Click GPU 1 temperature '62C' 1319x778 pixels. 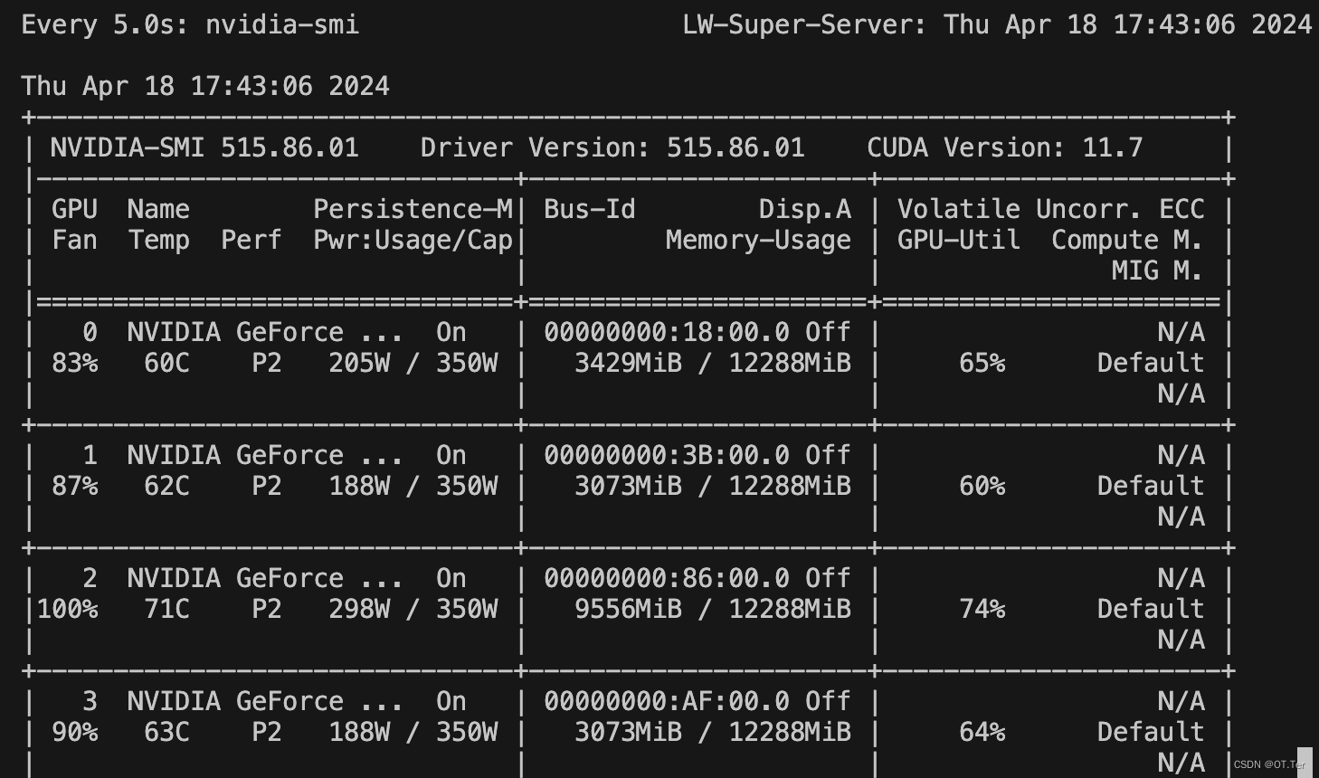(x=166, y=486)
